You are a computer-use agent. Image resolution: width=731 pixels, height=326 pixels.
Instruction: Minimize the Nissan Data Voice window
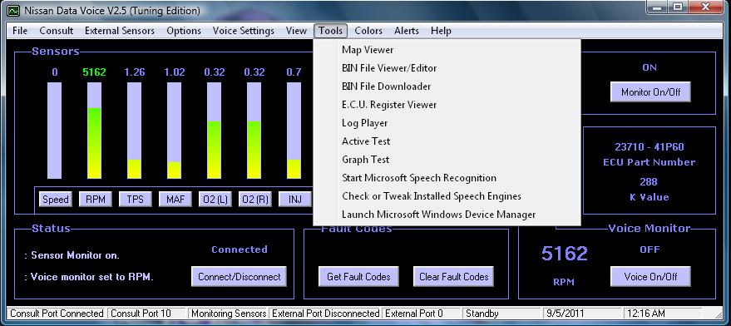pos(657,7)
